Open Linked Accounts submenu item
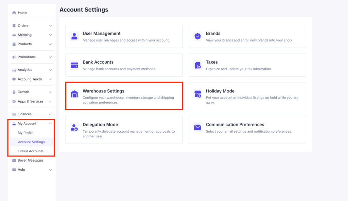Viewport: 348px width, 201px height. click(31, 151)
